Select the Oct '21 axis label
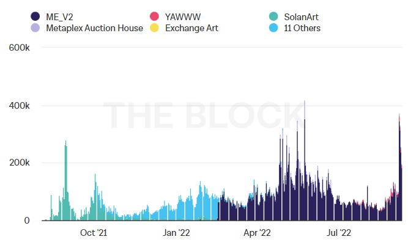Image resolution: width=408 pixels, height=242 pixels. (94, 233)
